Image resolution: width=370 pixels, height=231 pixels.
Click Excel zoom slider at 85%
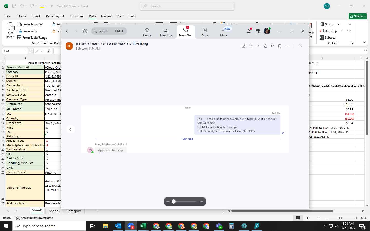tap(340, 218)
